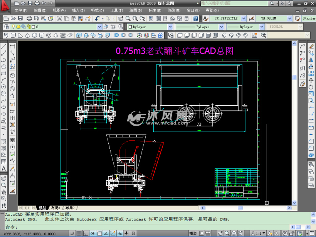
Task: Toggle Snap mode in status bar
Action: click(x=72, y=234)
